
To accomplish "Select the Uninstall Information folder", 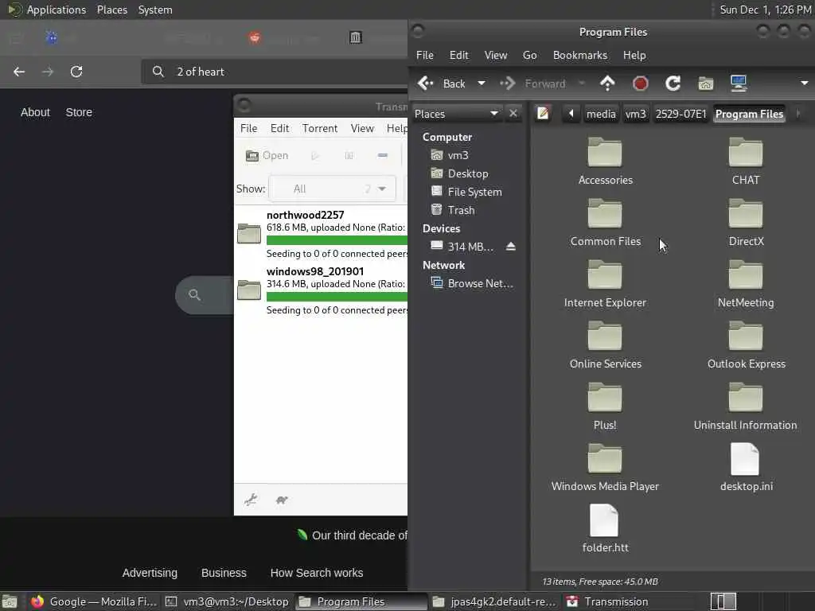I will point(745,407).
